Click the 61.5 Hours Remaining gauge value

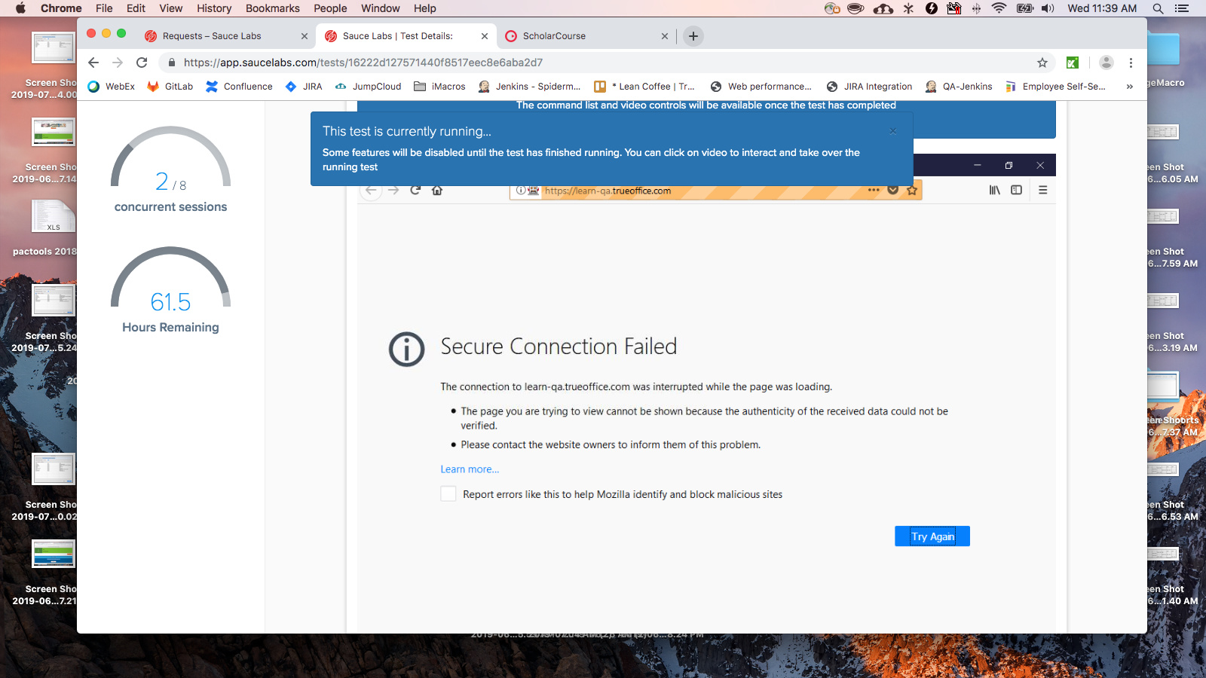point(170,302)
